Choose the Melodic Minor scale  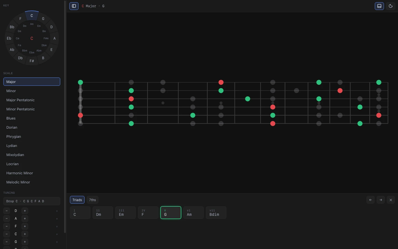[x=32, y=182]
